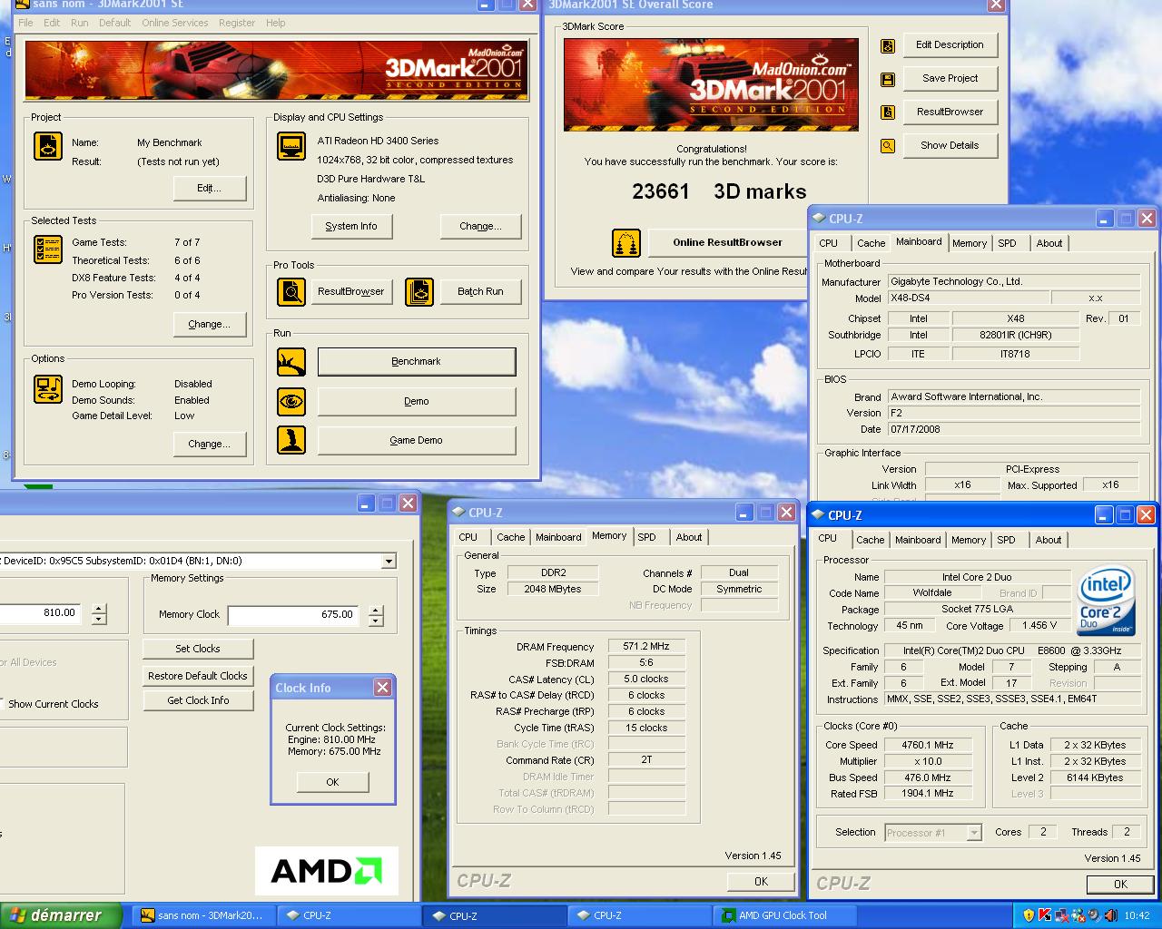Open the Online Services menu
Image resolution: width=1162 pixels, height=929 pixels.
[x=174, y=23]
